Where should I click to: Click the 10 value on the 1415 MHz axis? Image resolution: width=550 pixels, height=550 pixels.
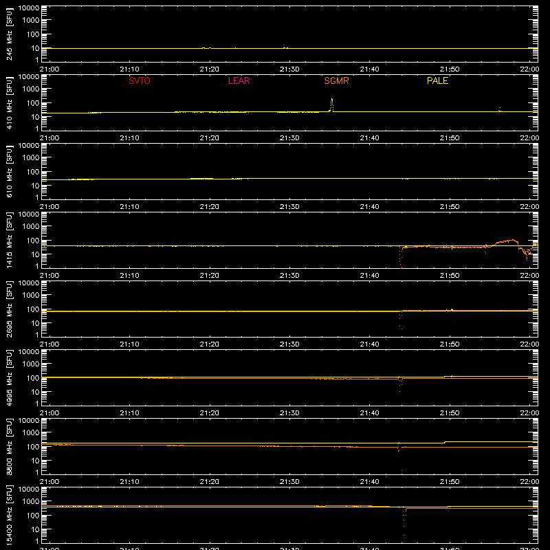tap(35, 254)
